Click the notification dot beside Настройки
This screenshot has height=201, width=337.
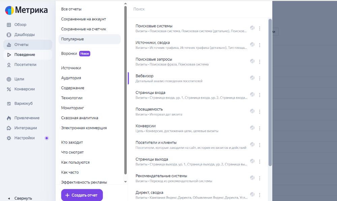[47, 138]
